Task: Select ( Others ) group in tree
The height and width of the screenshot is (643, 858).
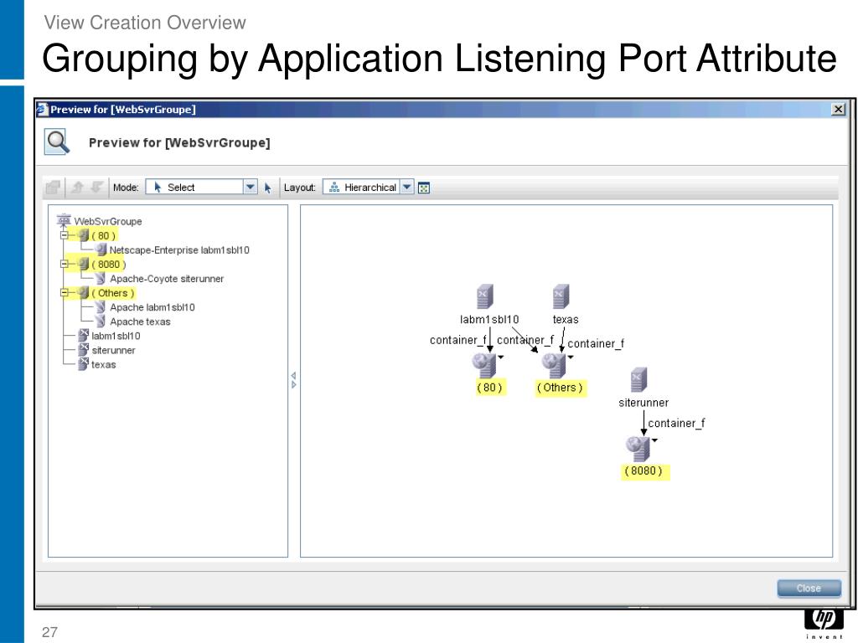Action: [113, 293]
